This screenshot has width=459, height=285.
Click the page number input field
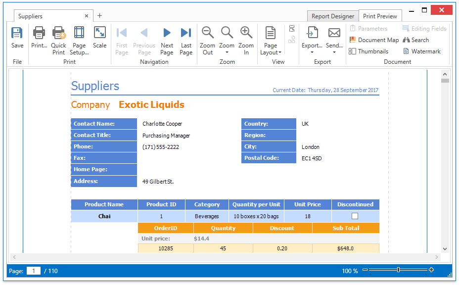34,271
